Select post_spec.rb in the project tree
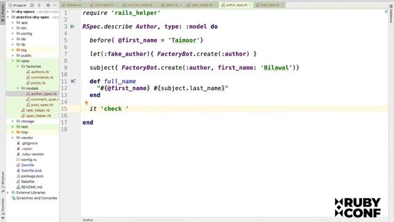Screen dimensions: 394x222 42,105
